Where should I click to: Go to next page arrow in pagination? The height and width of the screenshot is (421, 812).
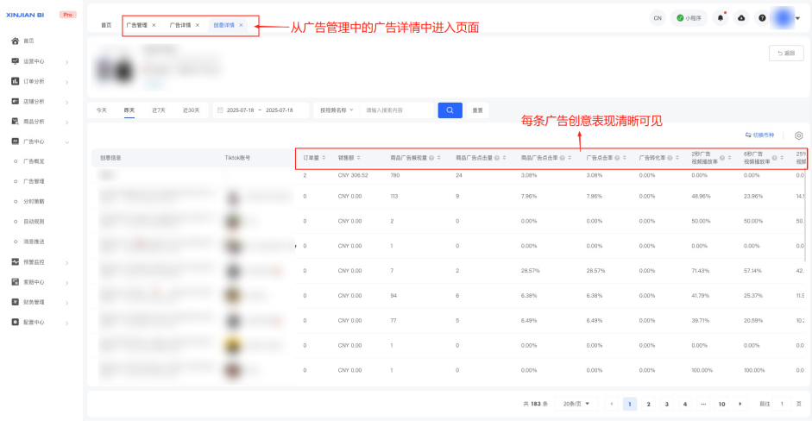pyautogui.click(x=740, y=404)
